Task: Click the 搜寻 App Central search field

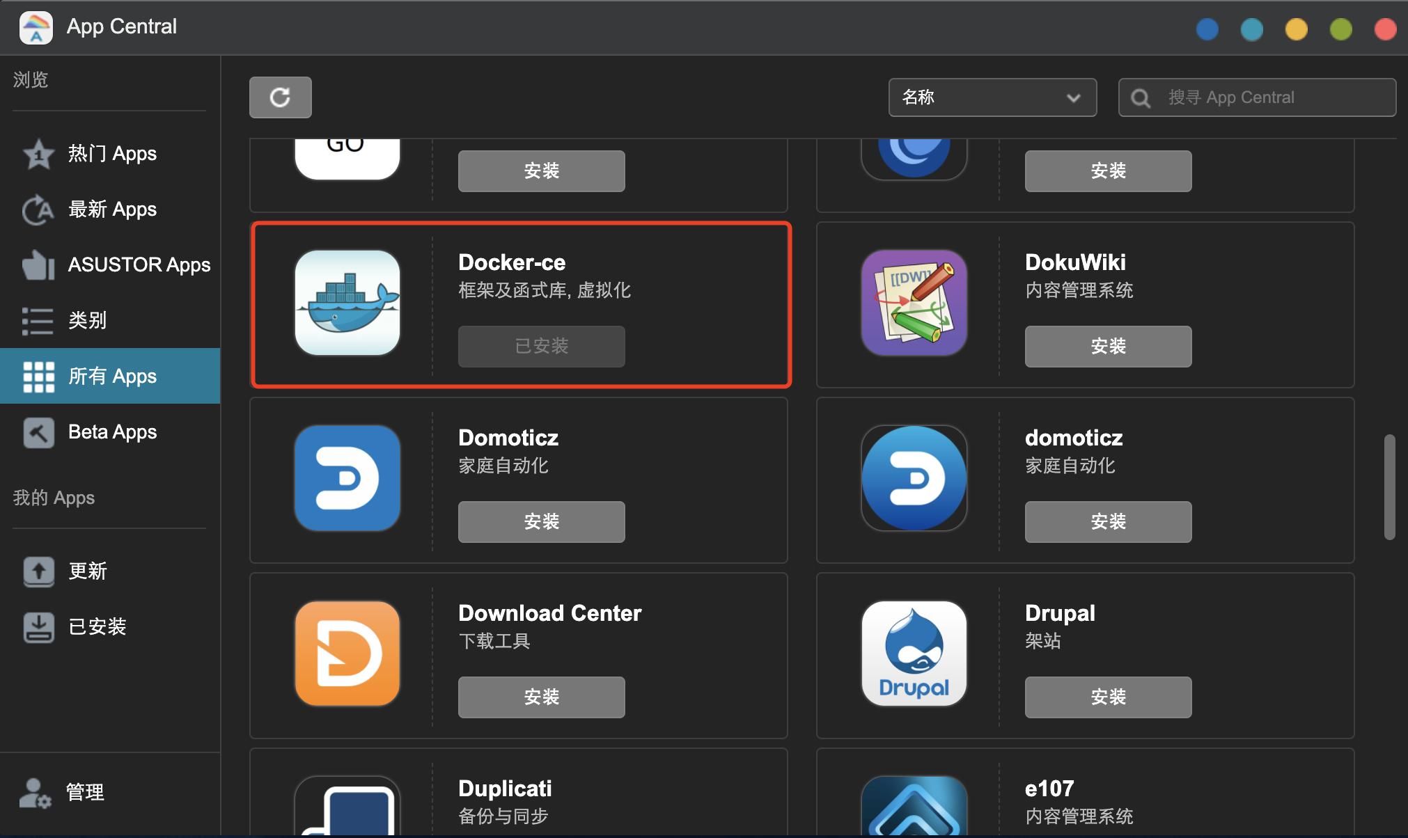Action: [1257, 97]
